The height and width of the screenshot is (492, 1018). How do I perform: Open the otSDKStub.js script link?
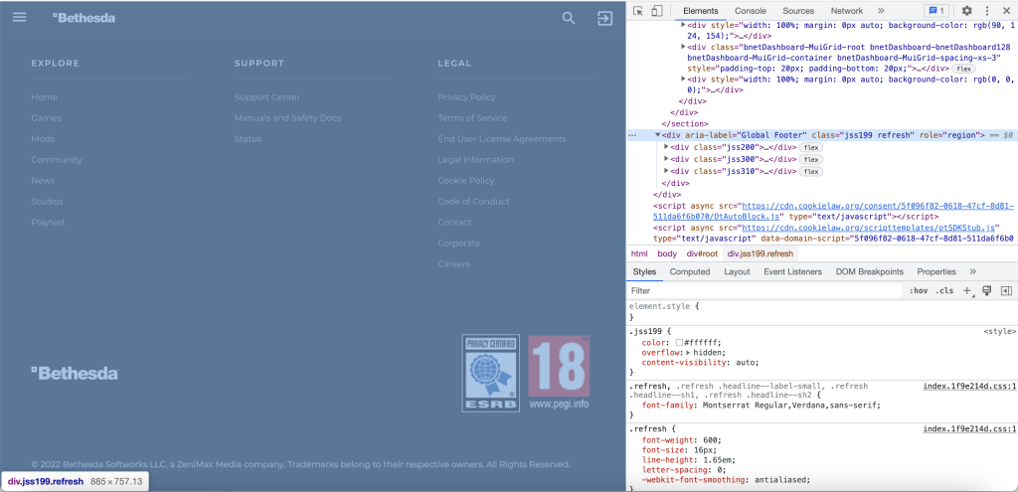tap(868, 228)
